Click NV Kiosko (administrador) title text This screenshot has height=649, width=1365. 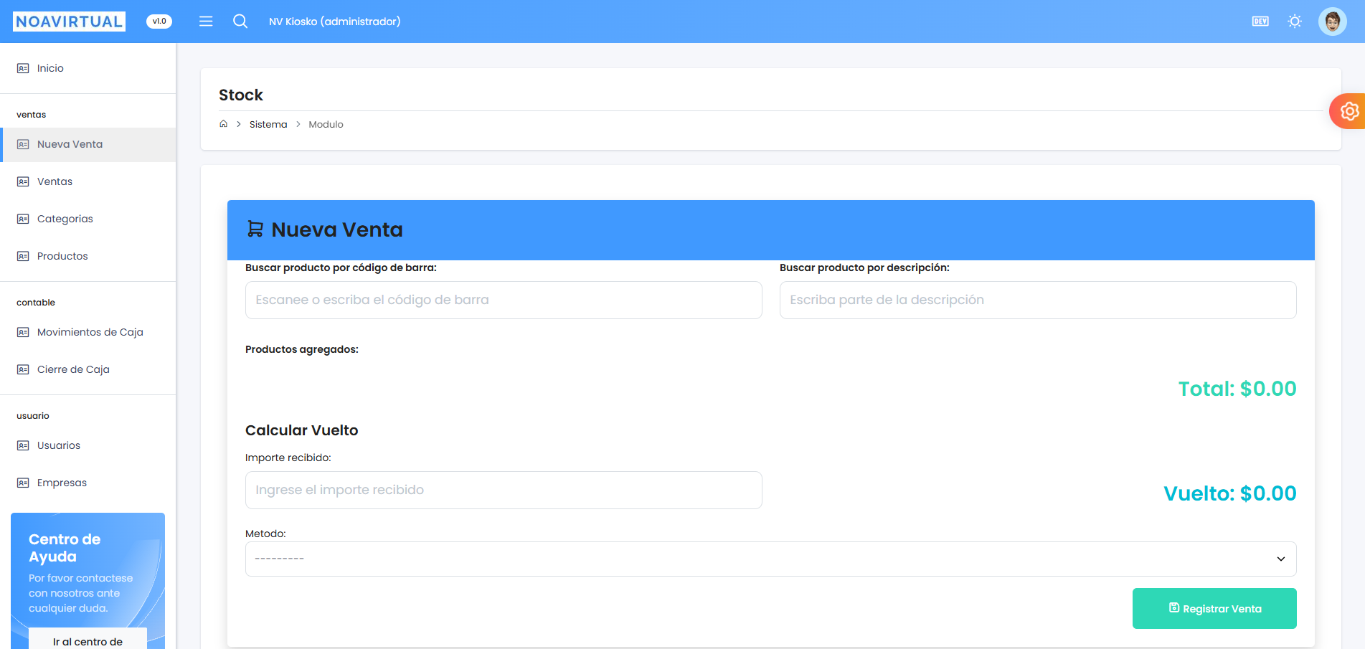point(335,22)
